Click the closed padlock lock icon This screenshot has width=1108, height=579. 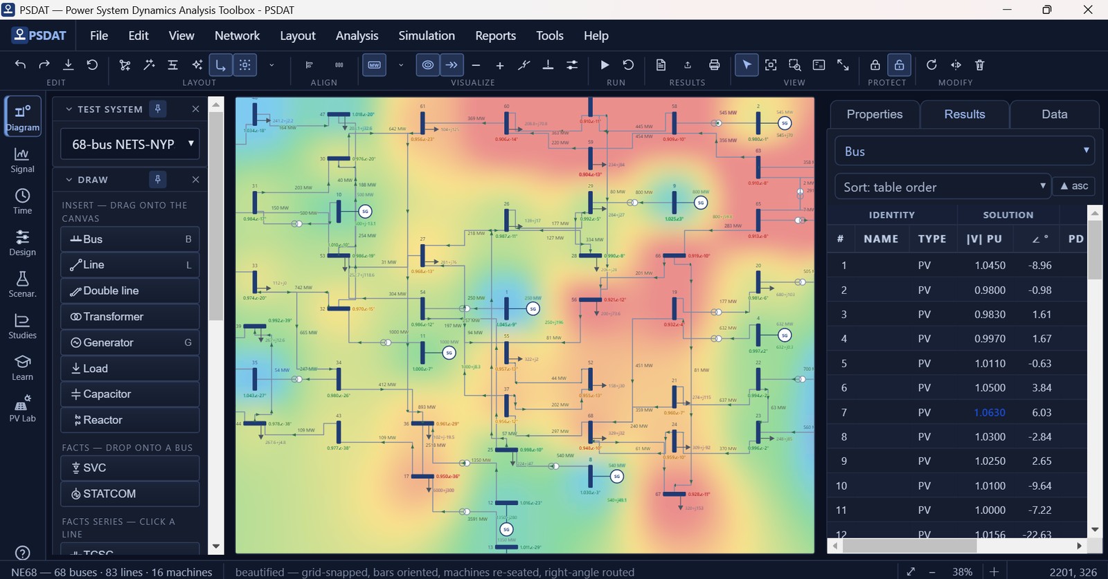(x=875, y=65)
